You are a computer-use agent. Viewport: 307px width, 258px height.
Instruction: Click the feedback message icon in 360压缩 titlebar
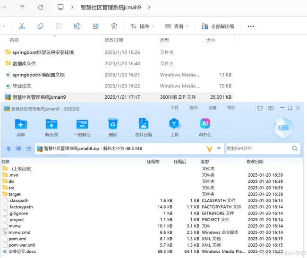click(x=271, y=108)
